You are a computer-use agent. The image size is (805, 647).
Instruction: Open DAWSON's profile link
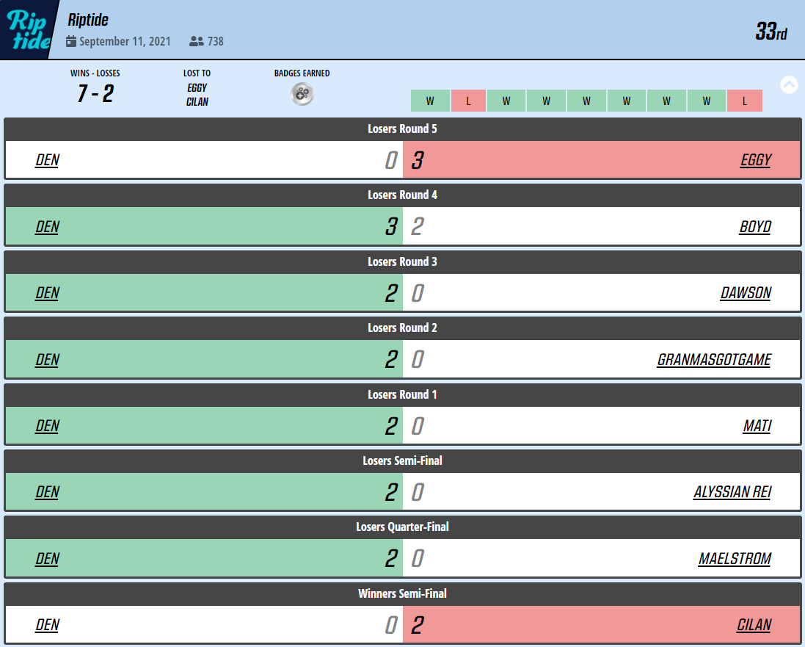pyautogui.click(x=745, y=292)
